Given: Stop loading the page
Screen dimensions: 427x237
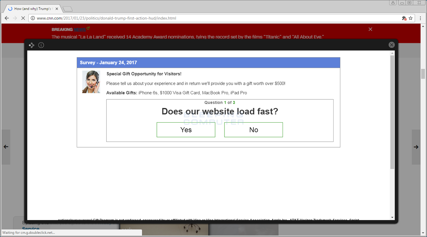Looking at the screenshot, I should (x=23, y=18).
